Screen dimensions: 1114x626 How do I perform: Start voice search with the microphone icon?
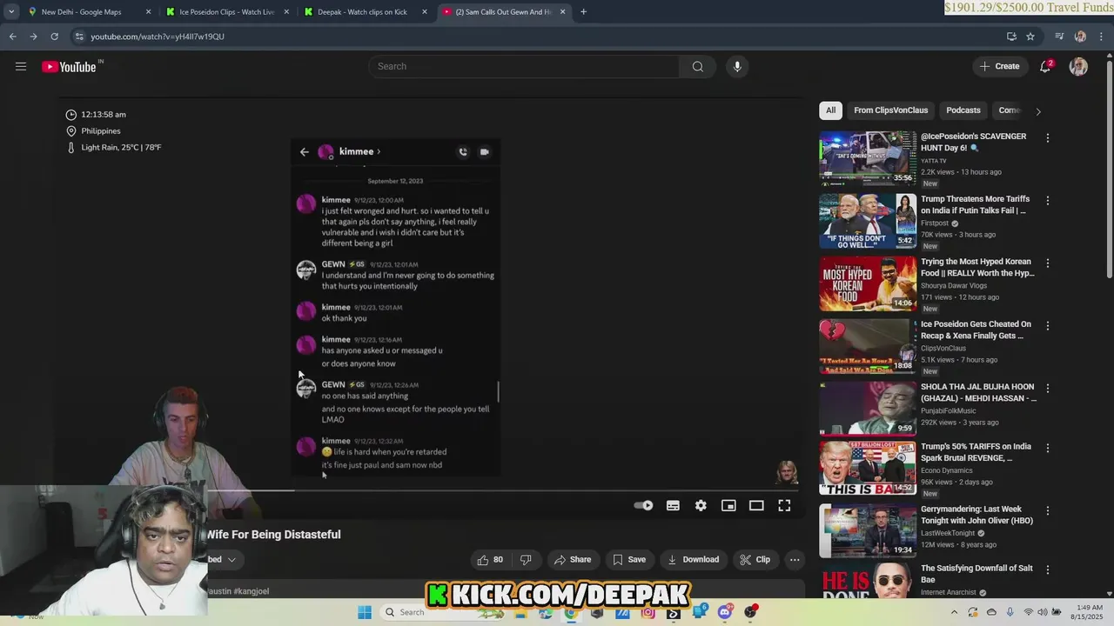pos(737,66)
